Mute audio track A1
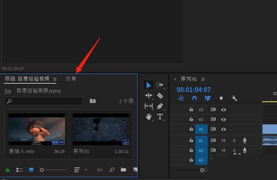Viewport: 277px width, 180px height. pyautogui.click(x=224, y=140)
